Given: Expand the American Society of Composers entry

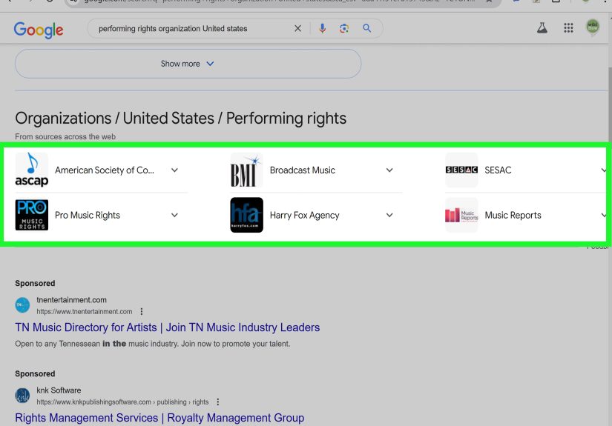Looking at the screenshot, I should point(174,170).
